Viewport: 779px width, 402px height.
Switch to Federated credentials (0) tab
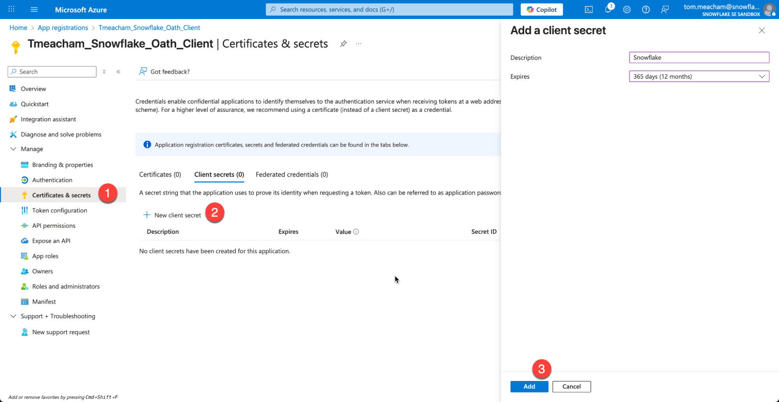(x=291, y=175)
